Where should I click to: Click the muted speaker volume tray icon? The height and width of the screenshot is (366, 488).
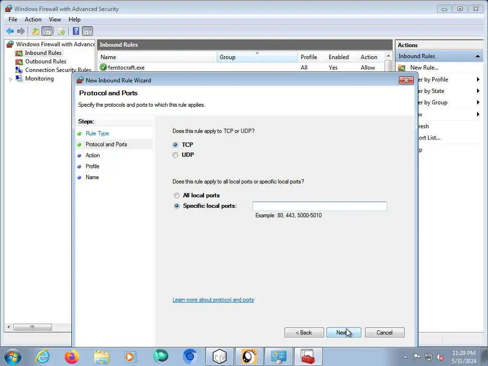tap(440, 357)
